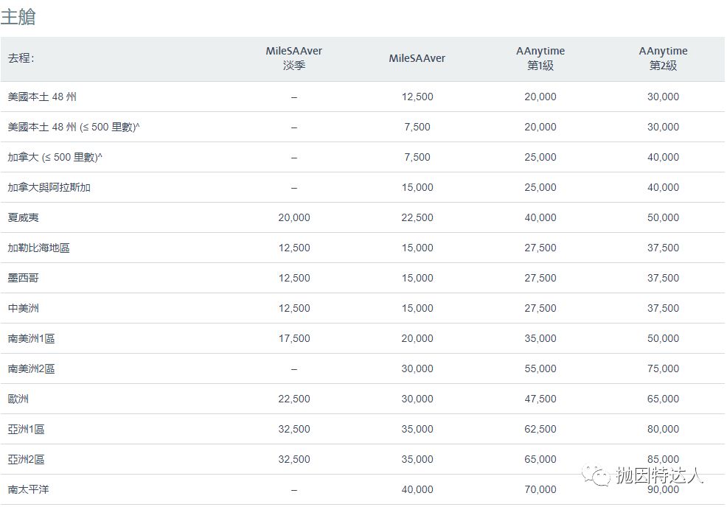
Task: Select the 墨西哥 row label
Action: (23, 278)
